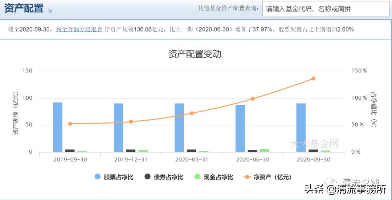Click the 2019-09-30 black bond bar
The height and width of the screenshot is (200, 392).
(70, 151)
